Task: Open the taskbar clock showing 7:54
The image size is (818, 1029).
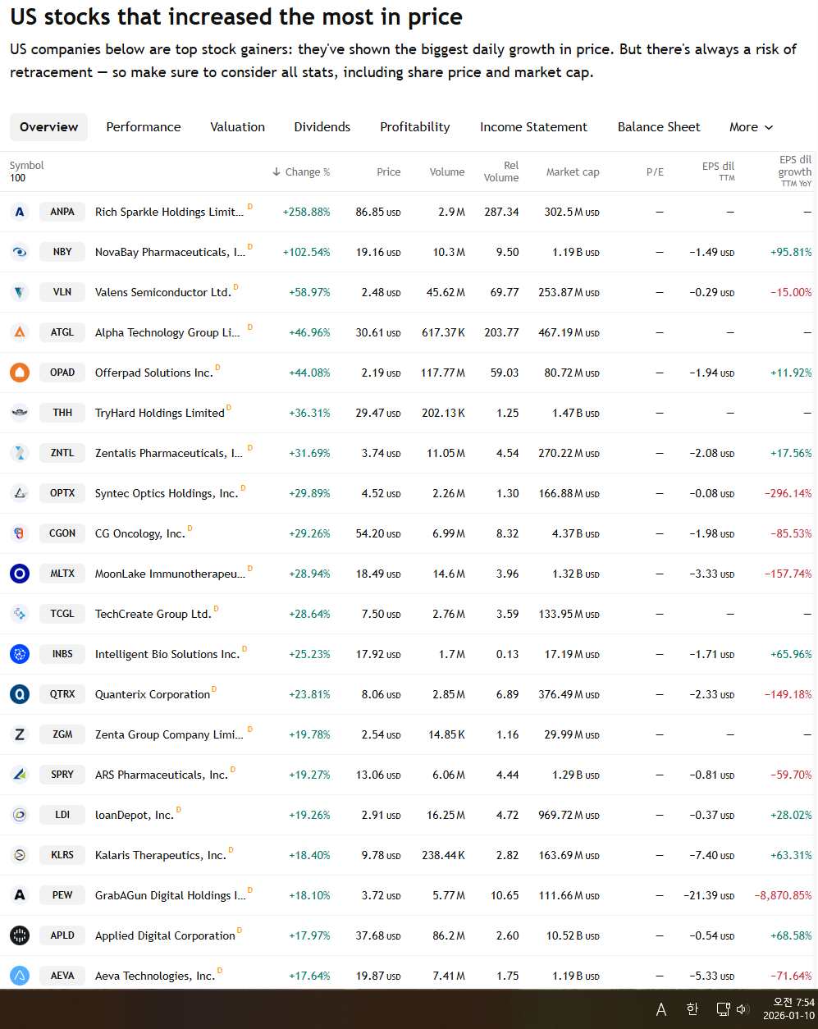Action: tap(789, 1009)
